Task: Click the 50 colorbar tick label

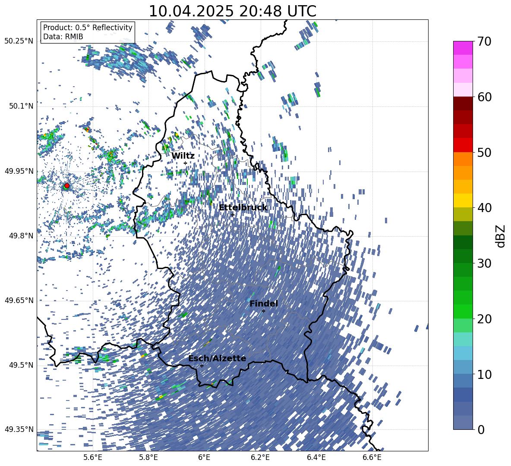Action: point(484,152)
